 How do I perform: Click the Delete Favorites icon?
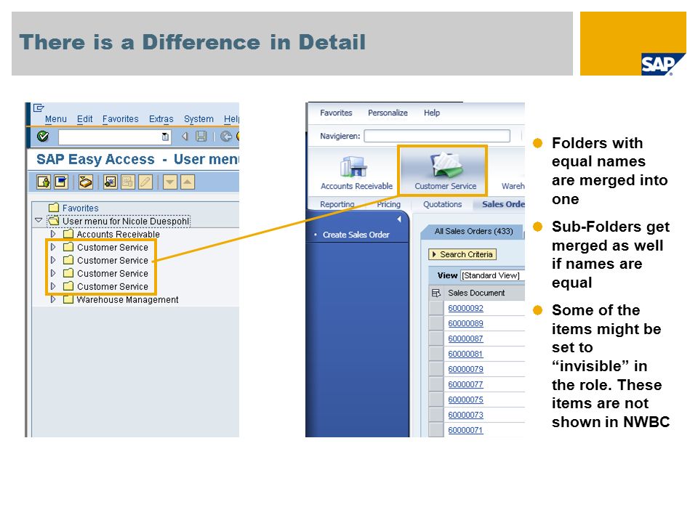[x=128, y=182]
